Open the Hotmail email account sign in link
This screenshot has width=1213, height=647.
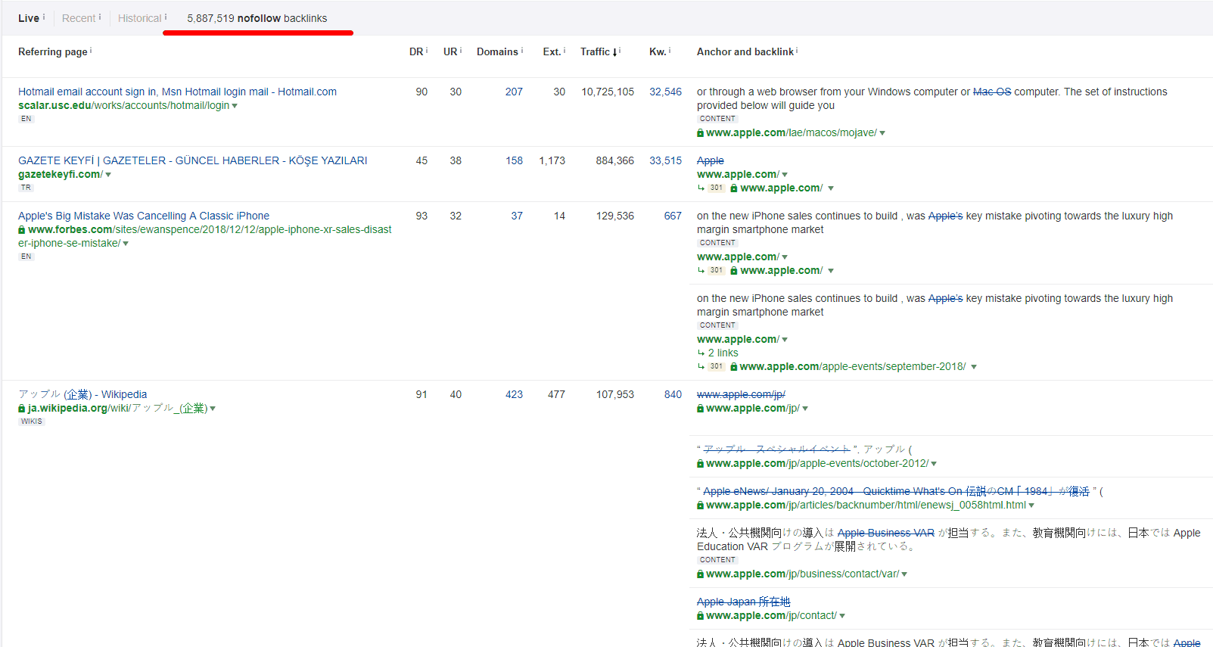[177, 92]
